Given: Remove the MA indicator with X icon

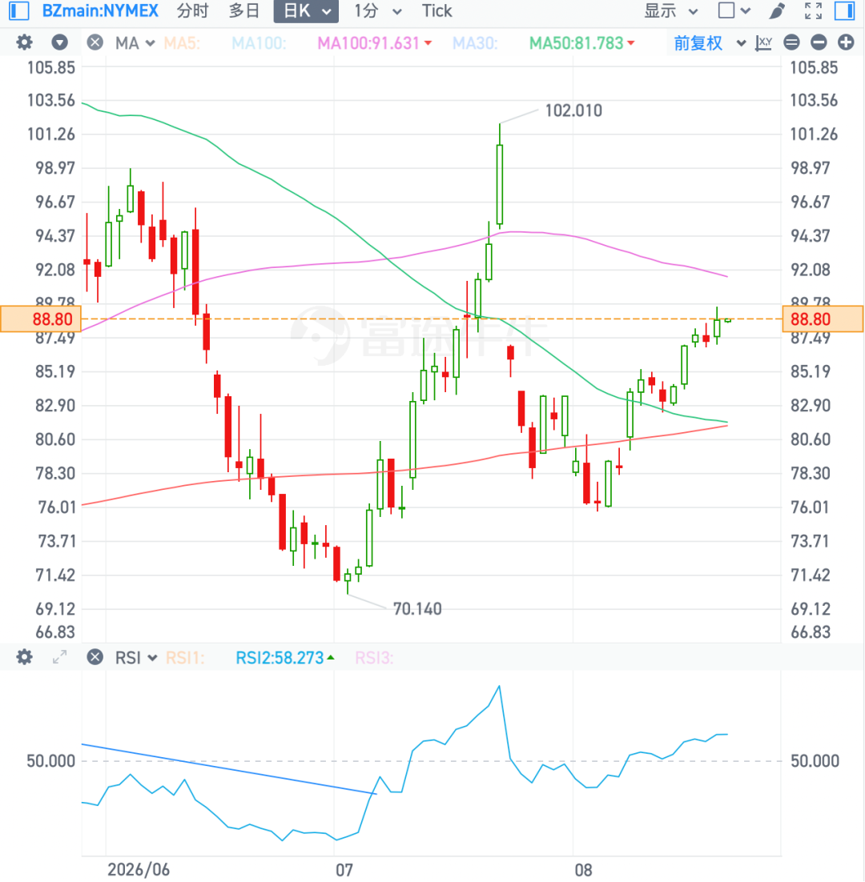Looking at the screenshot, I should (x=95, y=42).
